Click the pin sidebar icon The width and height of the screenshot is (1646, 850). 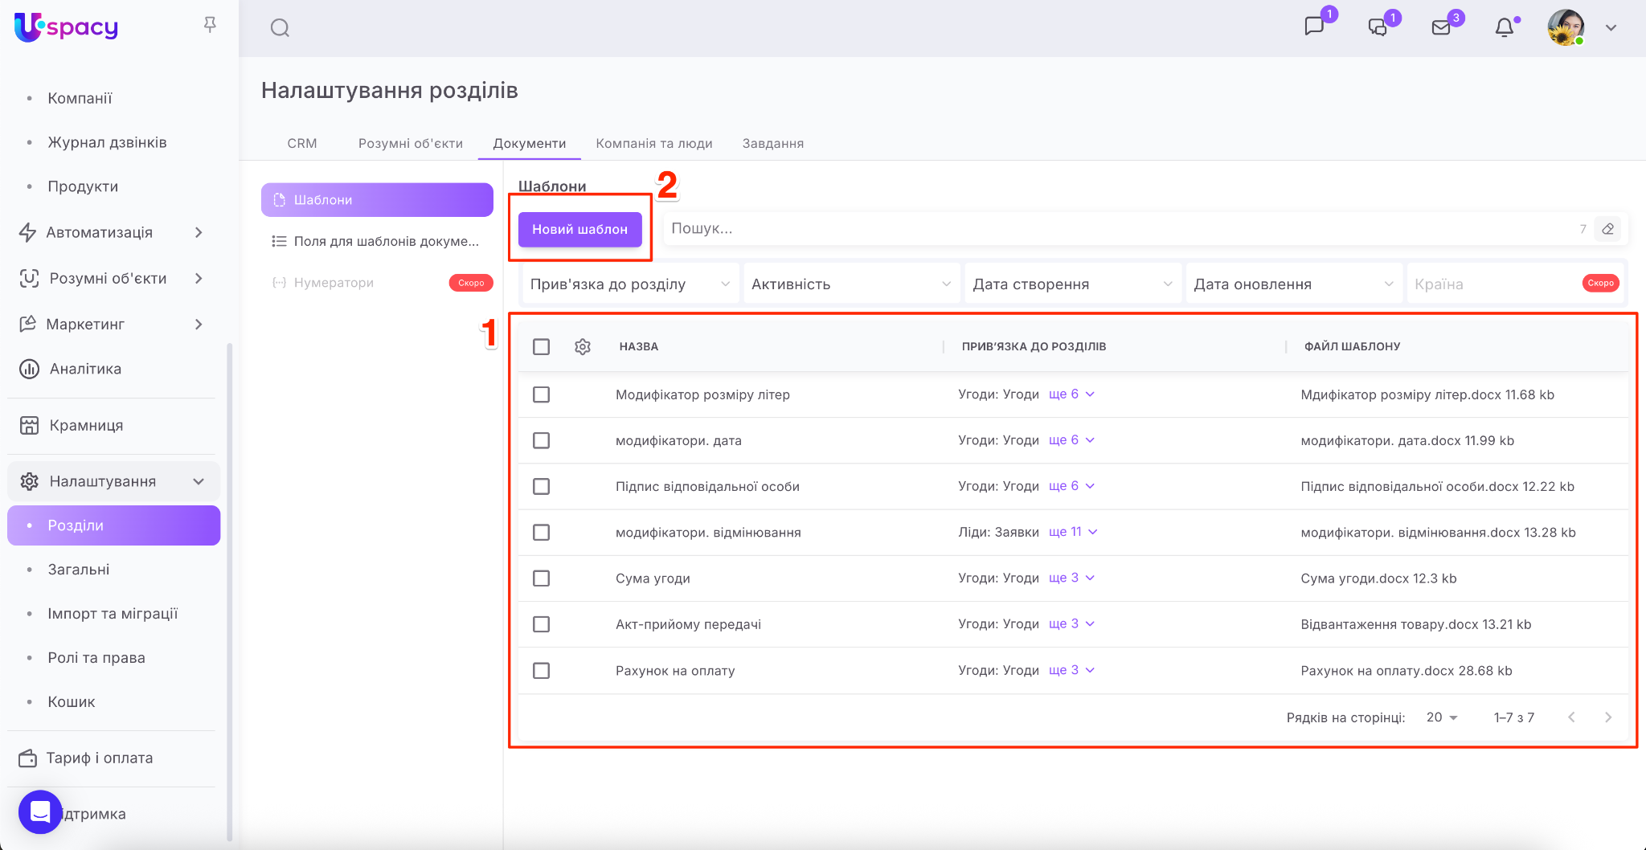(210, 26)
